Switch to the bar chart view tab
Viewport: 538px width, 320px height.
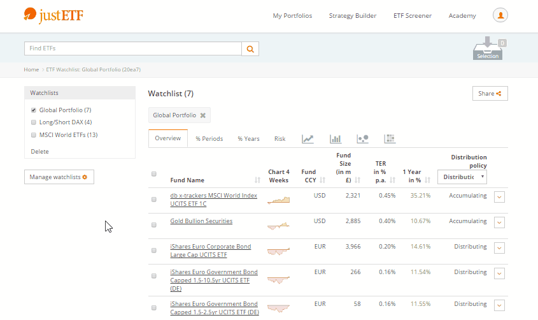coord(336,138)
